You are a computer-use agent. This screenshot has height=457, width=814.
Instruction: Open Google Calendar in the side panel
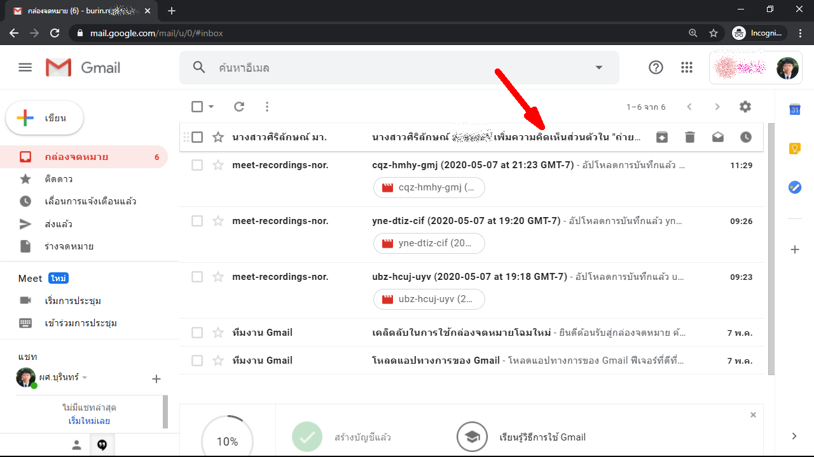794,110
